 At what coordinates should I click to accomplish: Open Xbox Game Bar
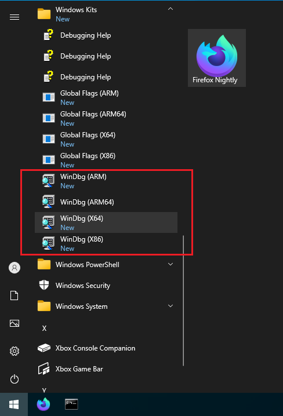tap(106, 368)
